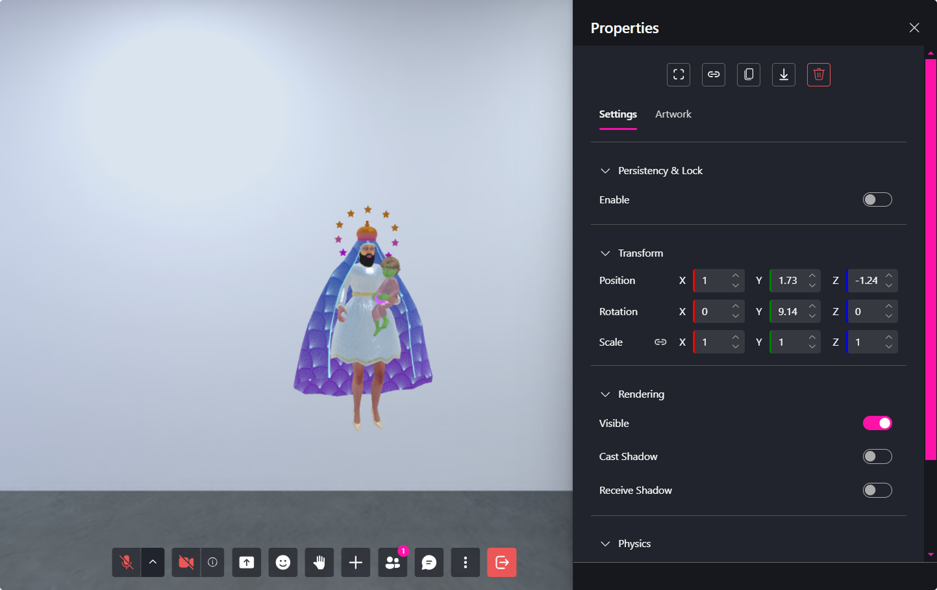The image size is (937, 590).
Task: Duplicate the selected object
Action: click(748, 74)
